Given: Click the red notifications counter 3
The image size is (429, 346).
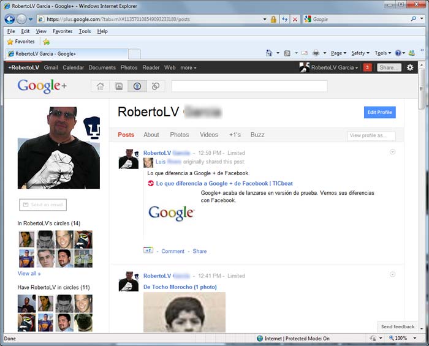Looking at the screenshot, I should coord(367,67).
